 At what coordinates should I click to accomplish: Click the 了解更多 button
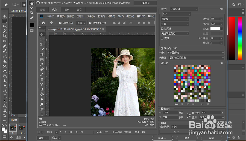[145, 3]
